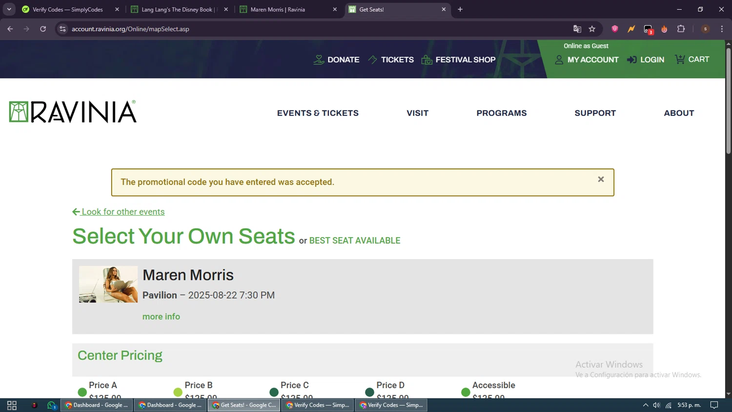732x412 pixels.
Task: Switch to Verify Codes — SimplyCodes tab
Action: (68, 9)
